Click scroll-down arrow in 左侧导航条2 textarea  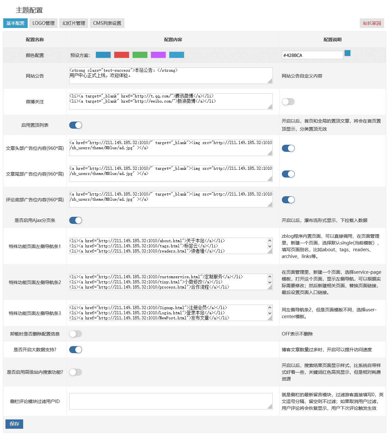(270, 282)
